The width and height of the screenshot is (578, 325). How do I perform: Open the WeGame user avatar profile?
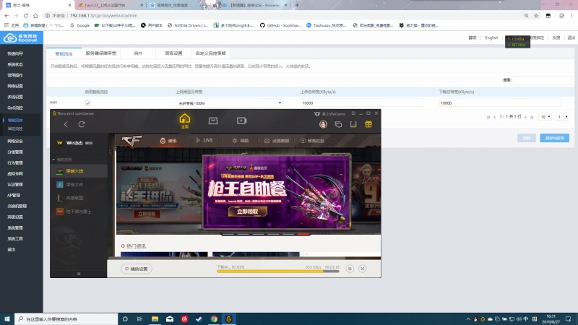(323, 124)
